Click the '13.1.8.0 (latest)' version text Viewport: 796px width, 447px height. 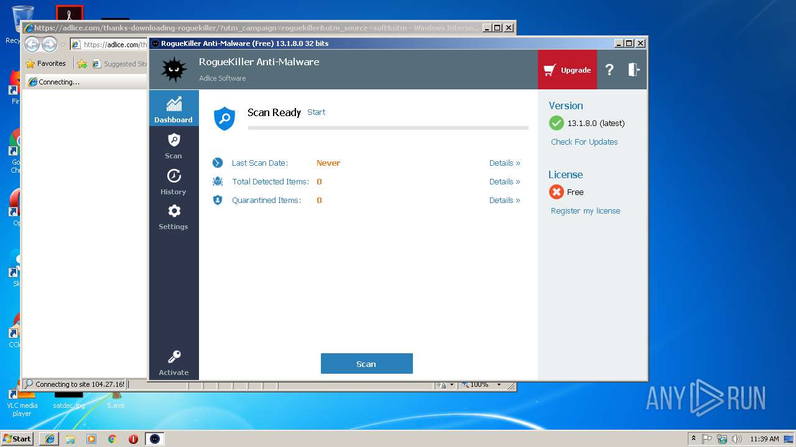596,124
